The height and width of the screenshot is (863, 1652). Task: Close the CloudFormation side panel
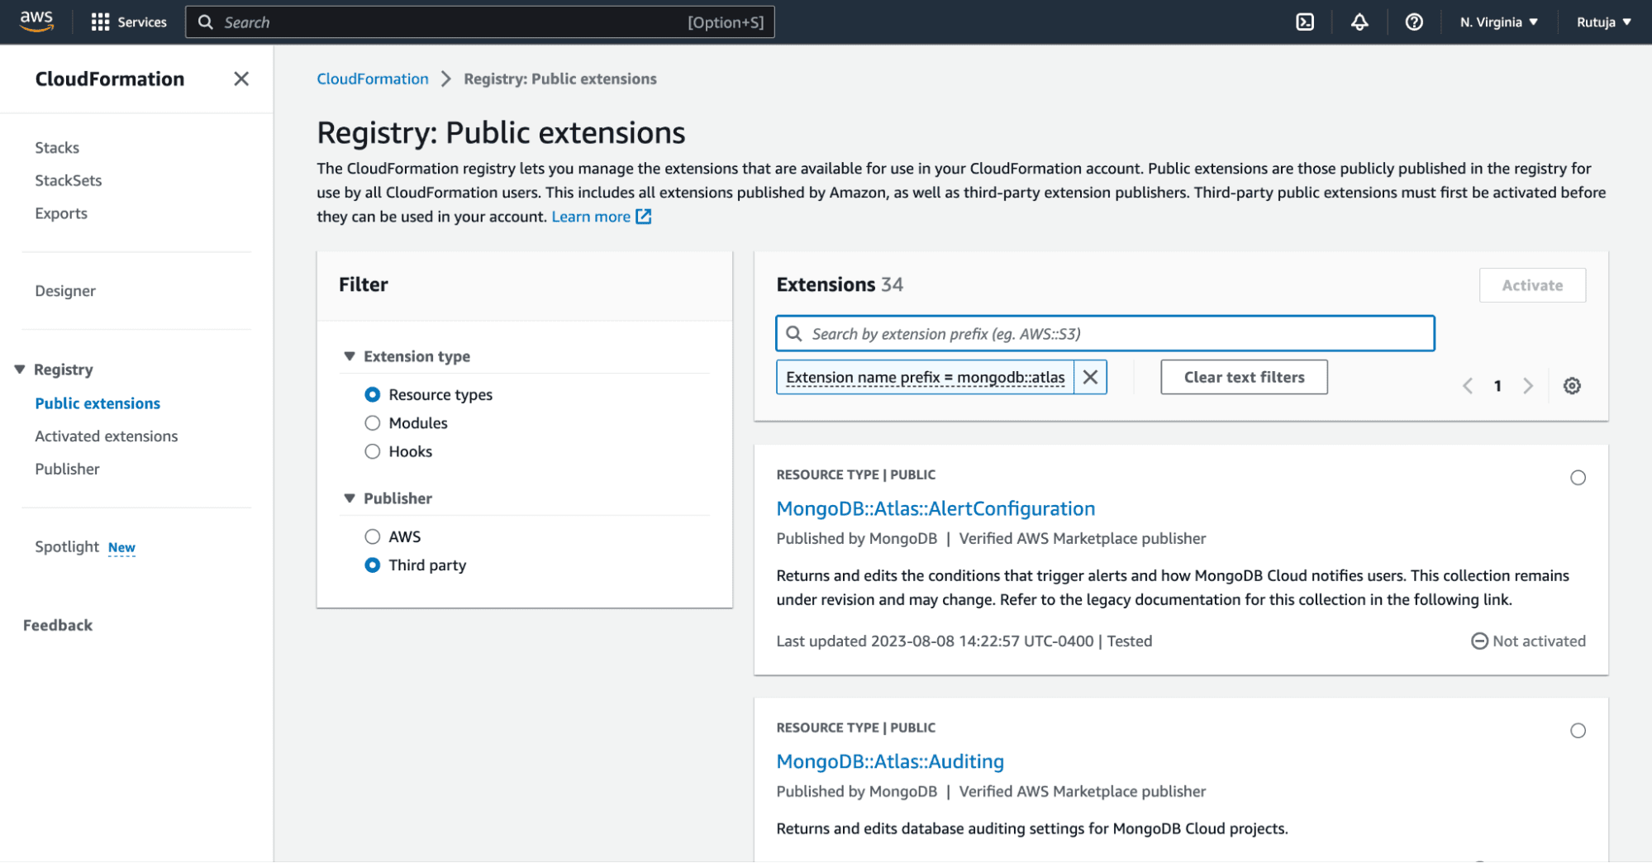(x=240, y=79)
